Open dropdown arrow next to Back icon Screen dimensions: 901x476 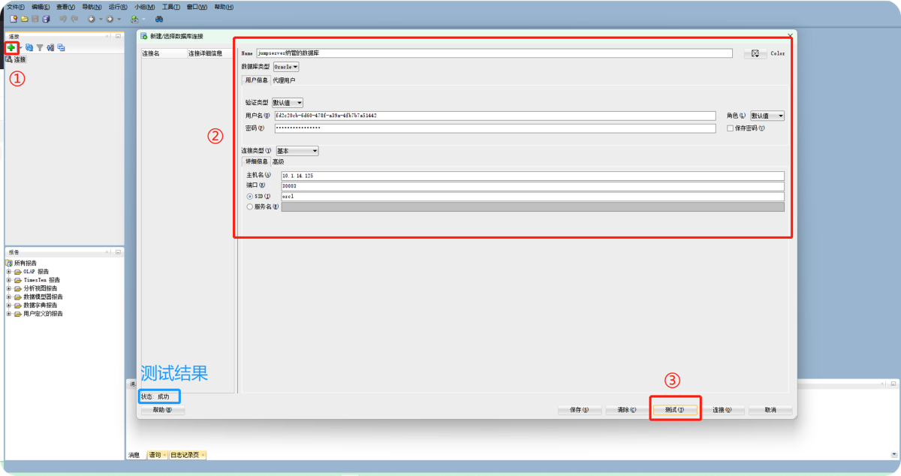coord(101,19)
